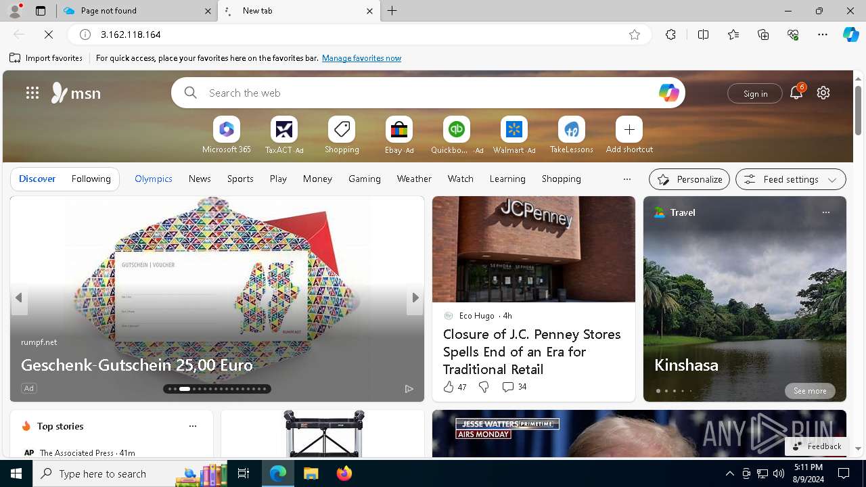Open the MSN app launcher grid

coord(32,93)
